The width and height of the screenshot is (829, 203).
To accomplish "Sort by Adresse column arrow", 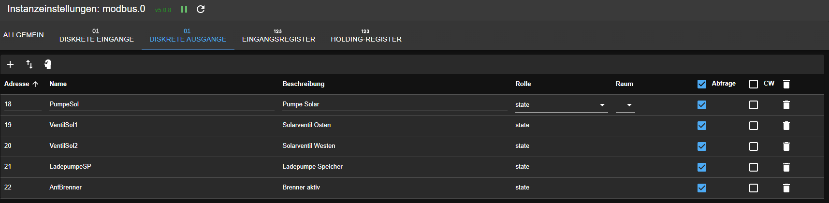I will click(35, 84).
